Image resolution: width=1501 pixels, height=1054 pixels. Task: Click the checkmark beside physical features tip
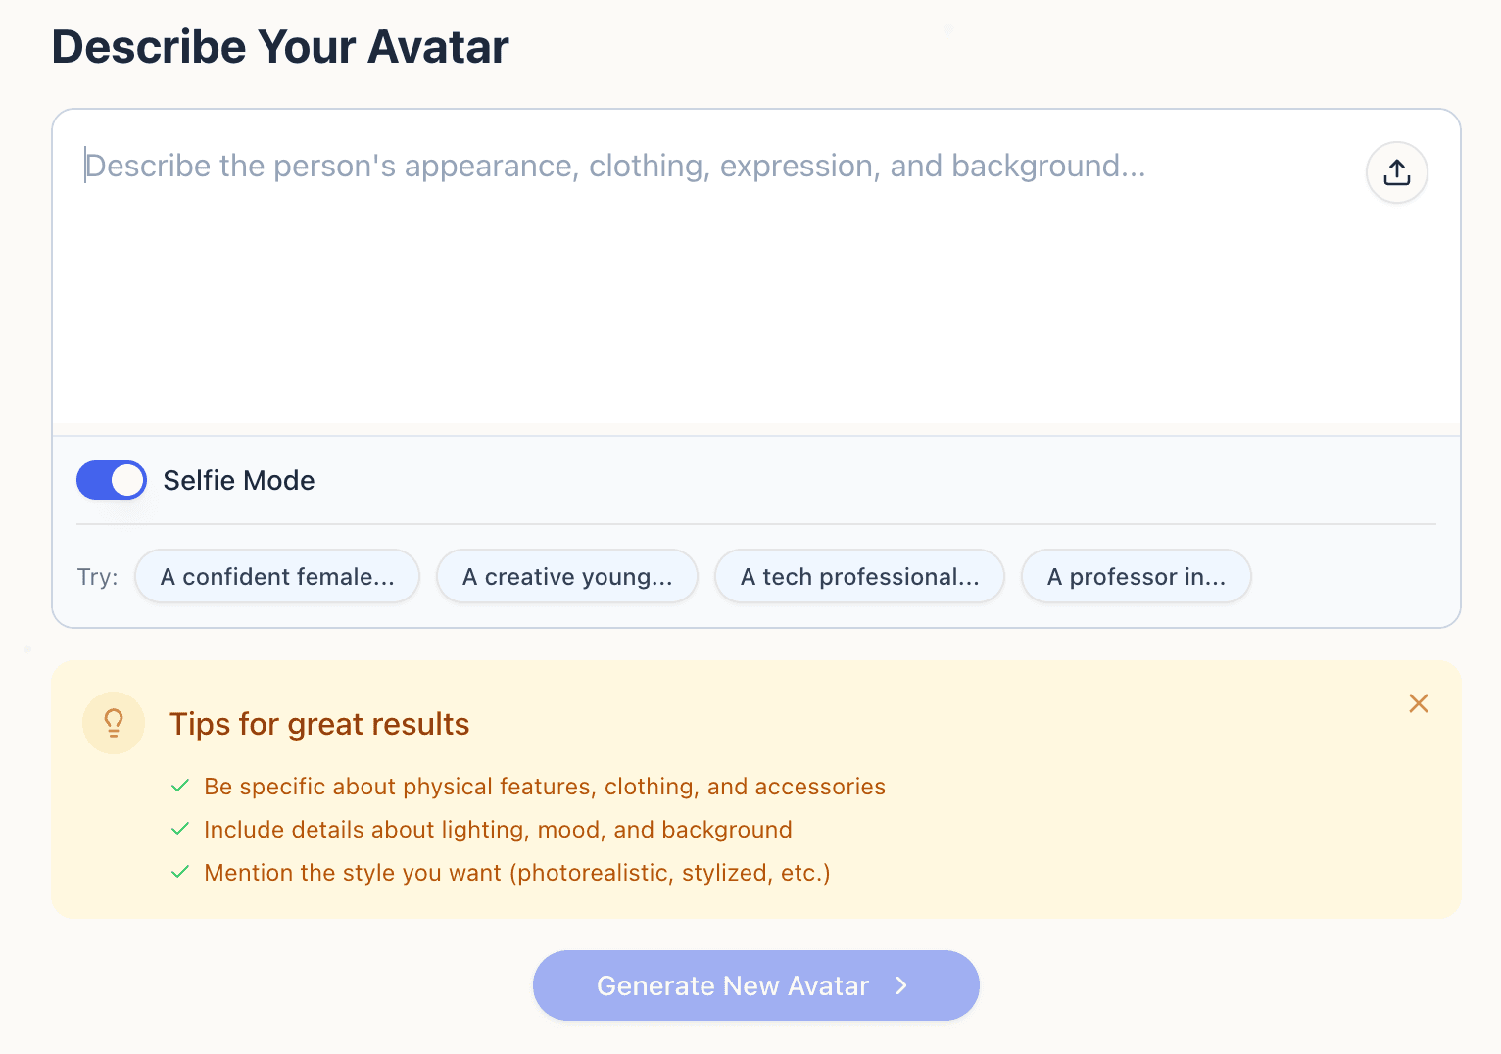click(181, 786)
